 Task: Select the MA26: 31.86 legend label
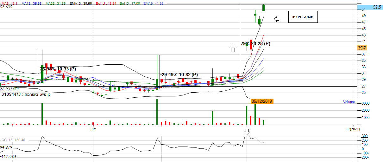click(x=56, y=3)
